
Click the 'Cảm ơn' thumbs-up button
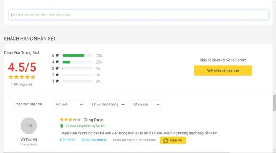[x=173, y=140]
